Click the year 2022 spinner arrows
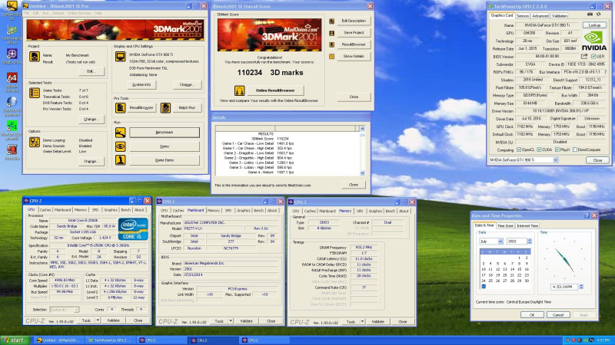615x345 pixels. pyautogui.click(x=530, y=242)
